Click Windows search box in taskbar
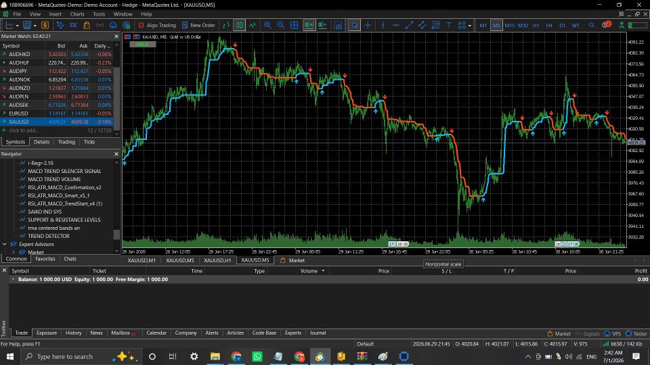 81,356
